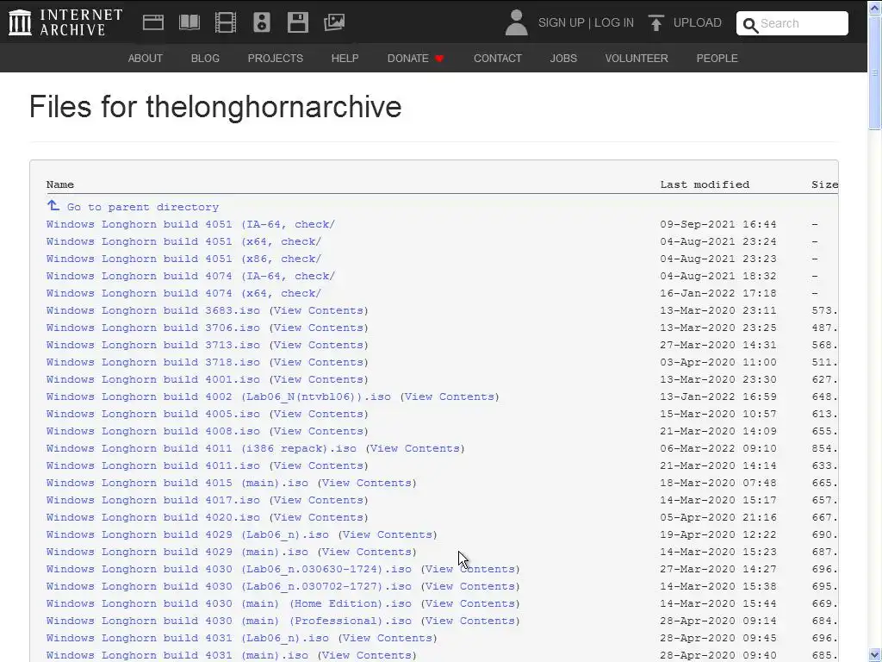This screenshot has height=662, width=882.
Task: View Contents of build 4008.iso
Action: tap(319, 431)
